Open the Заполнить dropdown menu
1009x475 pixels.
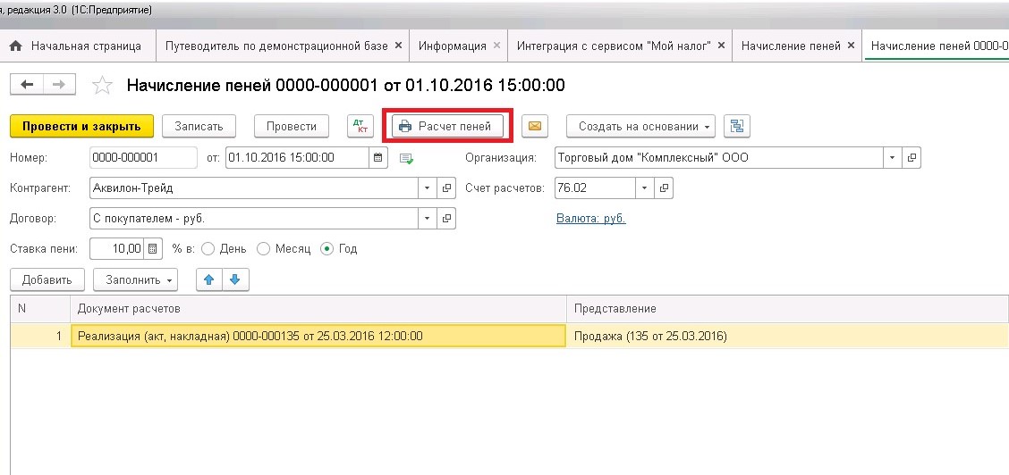click(x=135, y=279)
